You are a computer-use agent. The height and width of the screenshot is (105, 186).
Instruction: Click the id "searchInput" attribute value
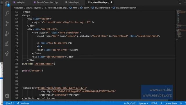120,36
